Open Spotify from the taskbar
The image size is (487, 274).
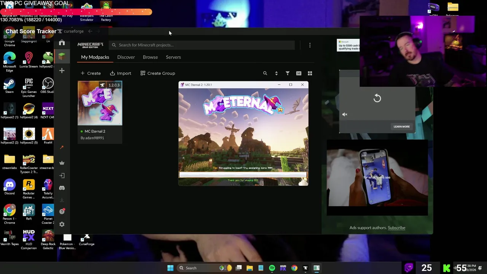click(272, 268)
